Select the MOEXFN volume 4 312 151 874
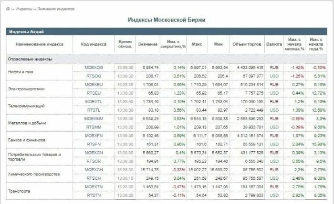Screen dimensions: 334x204 pos(250,136)
